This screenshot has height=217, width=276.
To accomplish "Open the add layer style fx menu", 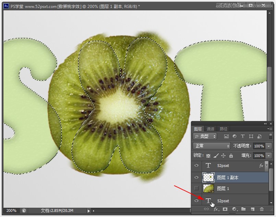I will [215, 209].
